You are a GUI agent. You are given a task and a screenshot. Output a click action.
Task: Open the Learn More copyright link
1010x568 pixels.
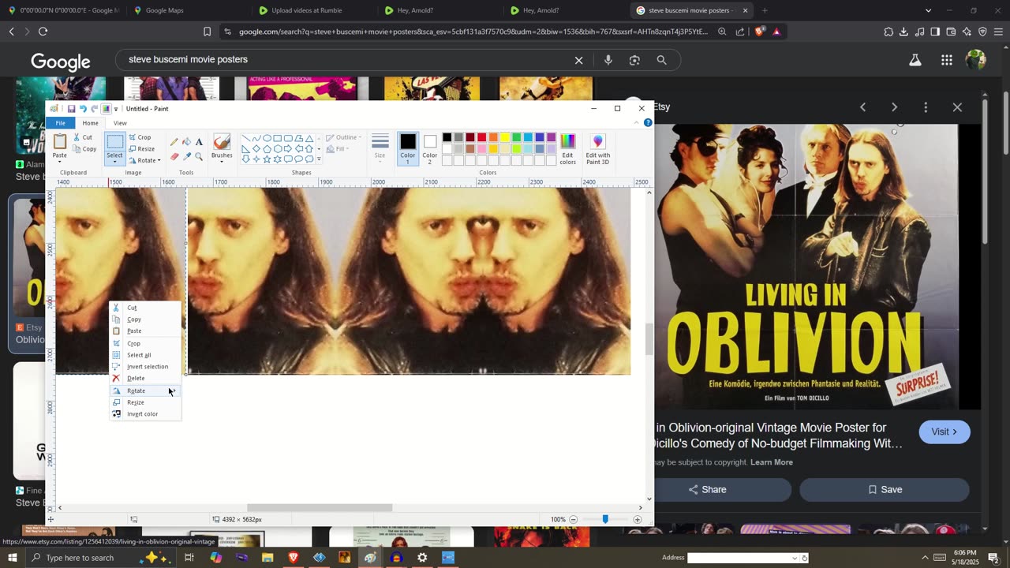(772, 462)
